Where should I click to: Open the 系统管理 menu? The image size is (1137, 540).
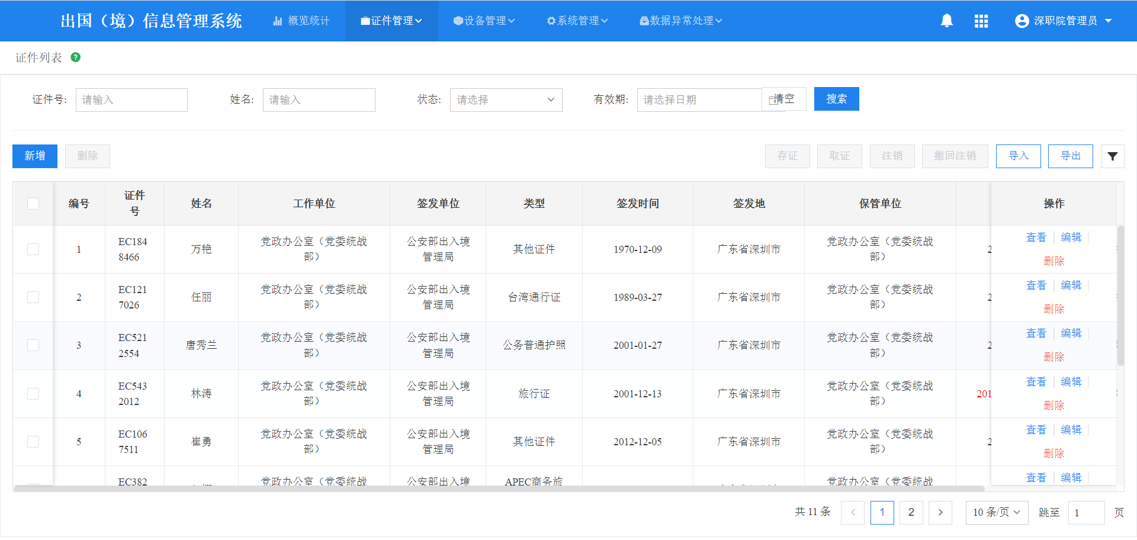[x=577, y=21]
